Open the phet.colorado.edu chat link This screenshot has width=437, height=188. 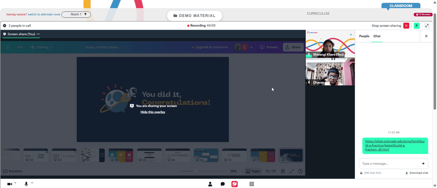pyautogui.click(x=395, y=145)
